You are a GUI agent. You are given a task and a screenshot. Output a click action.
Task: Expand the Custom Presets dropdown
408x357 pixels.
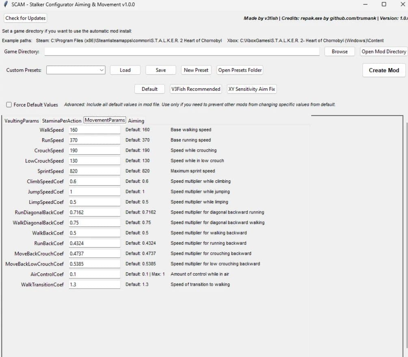click(101, 70)
